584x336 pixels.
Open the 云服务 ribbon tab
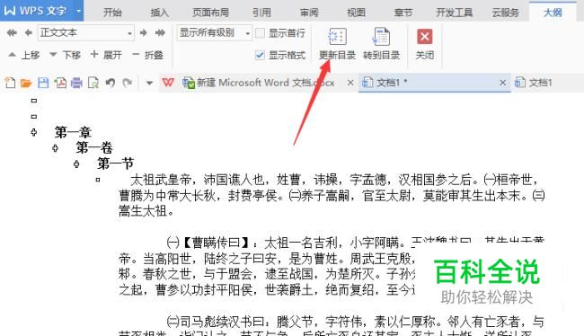[506, 13]
